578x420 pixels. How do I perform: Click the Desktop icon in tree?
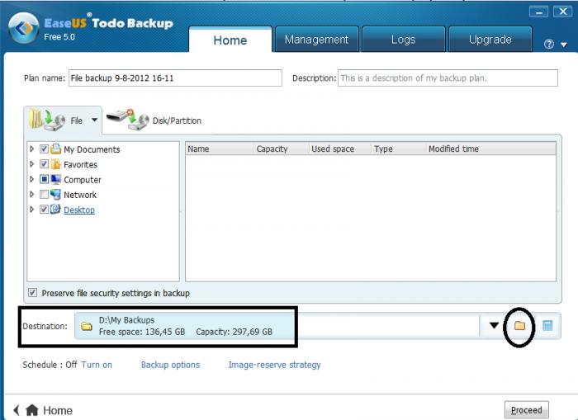[x=55, y=210]
